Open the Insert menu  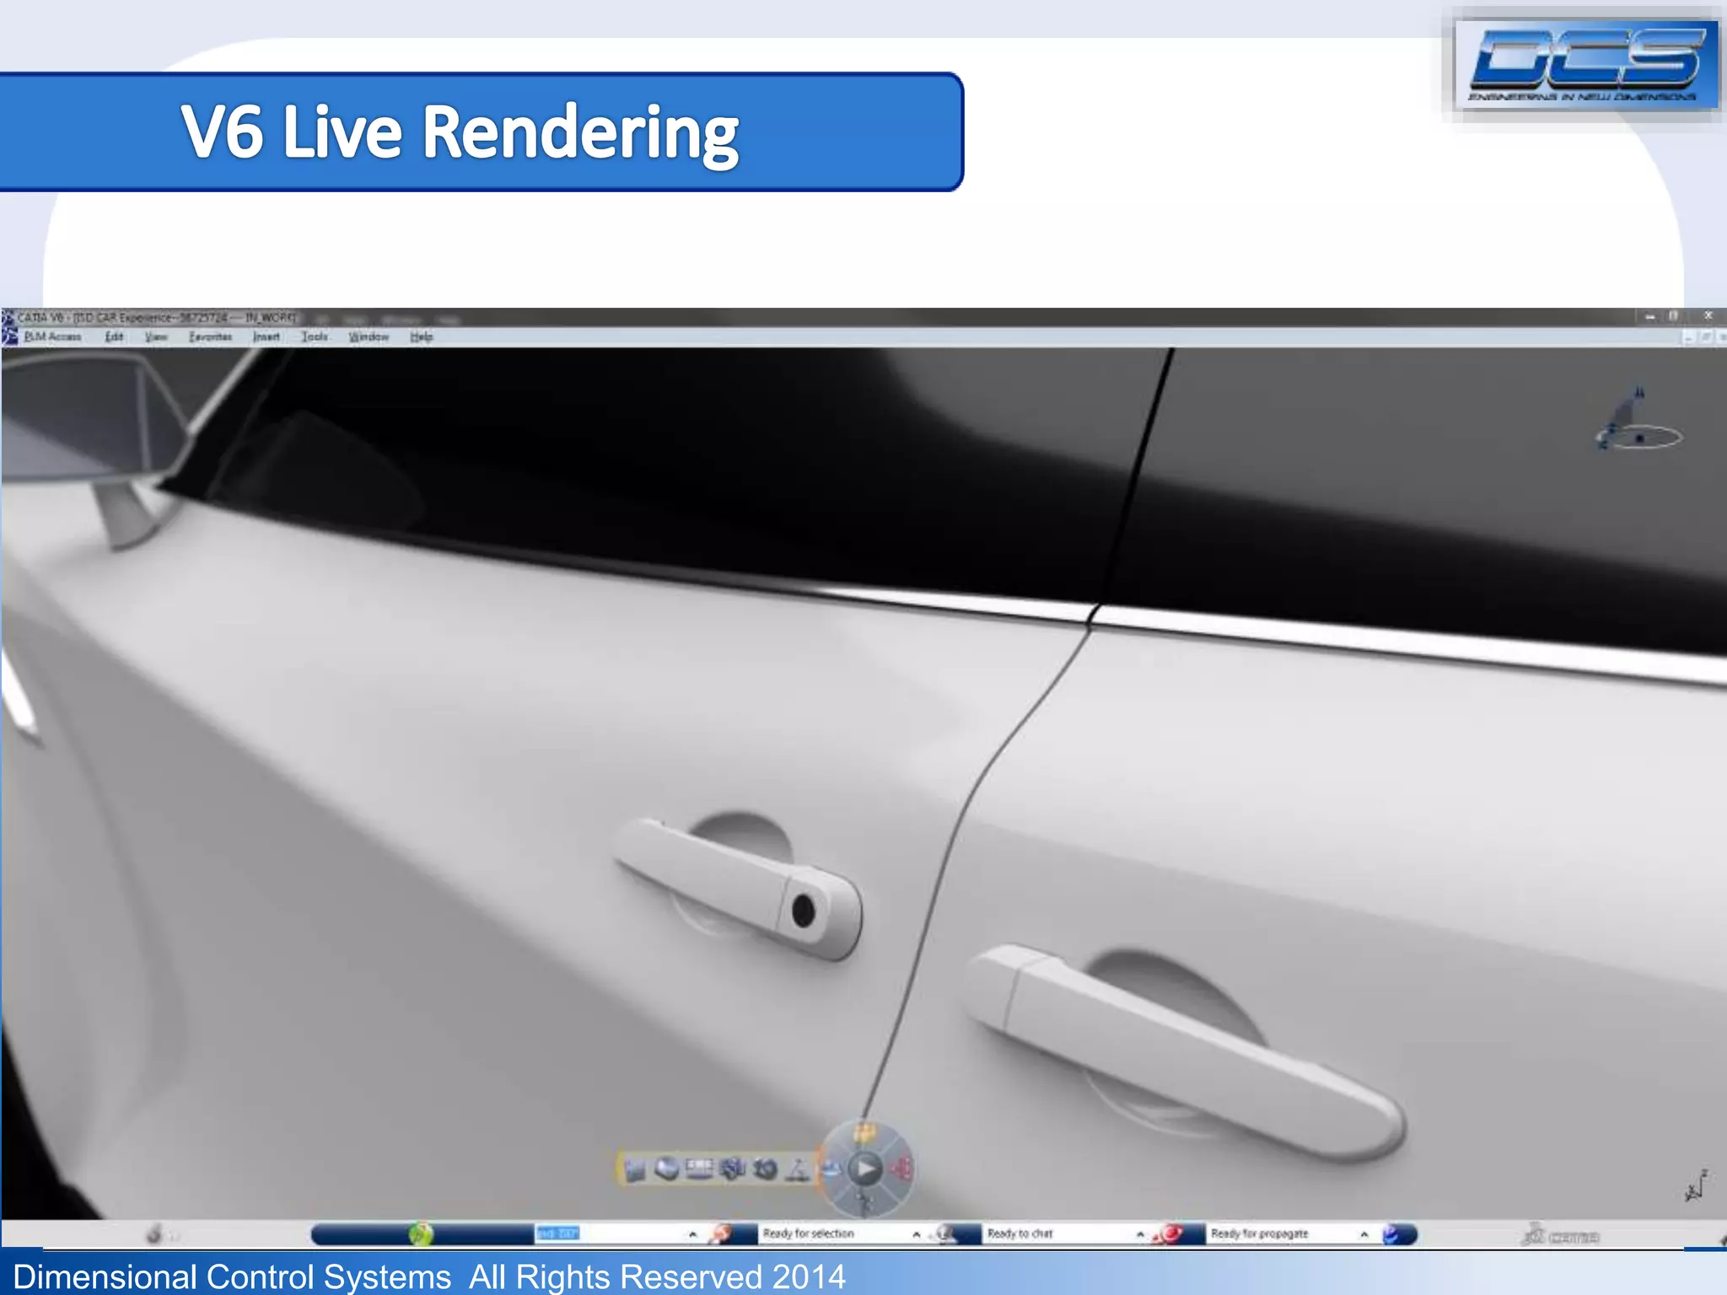pyautogui.click(x=266, y=336)
